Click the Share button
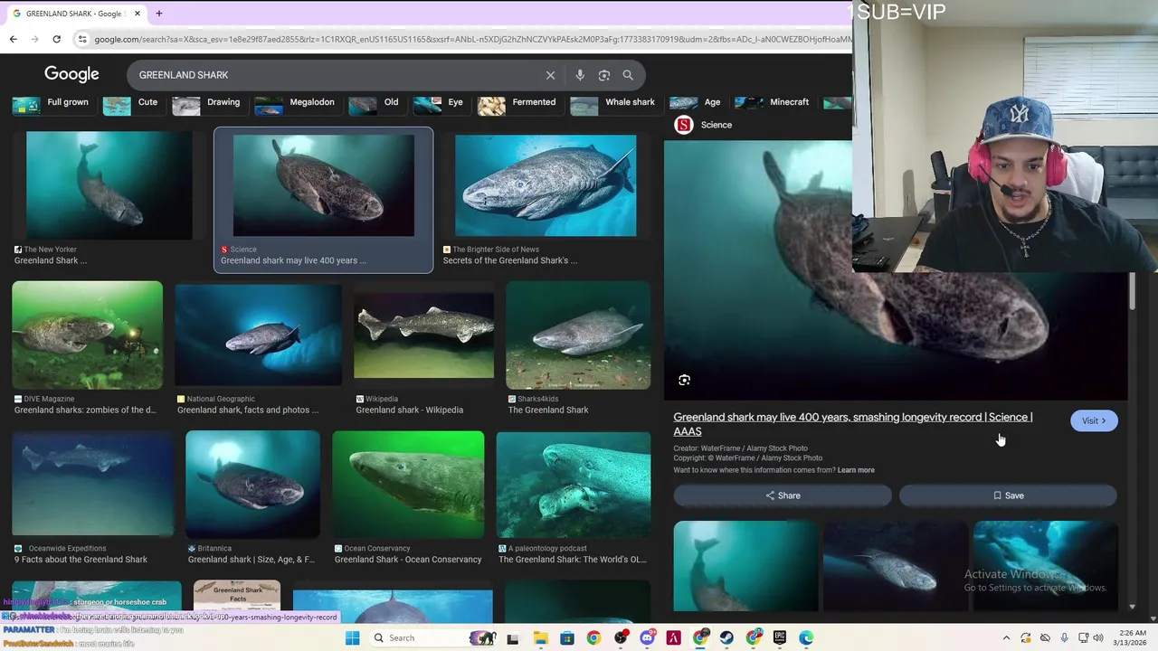 coord(783,495)
